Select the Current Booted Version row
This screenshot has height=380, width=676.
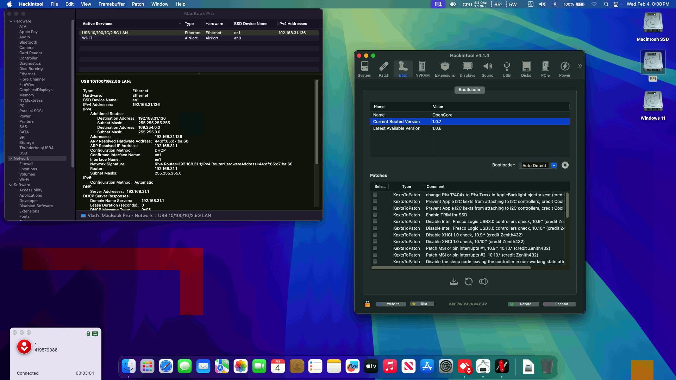coord(470,122)
